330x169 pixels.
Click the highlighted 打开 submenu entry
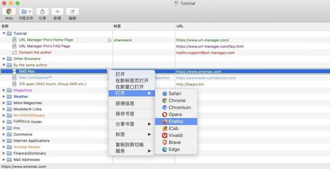pos(132,93)
